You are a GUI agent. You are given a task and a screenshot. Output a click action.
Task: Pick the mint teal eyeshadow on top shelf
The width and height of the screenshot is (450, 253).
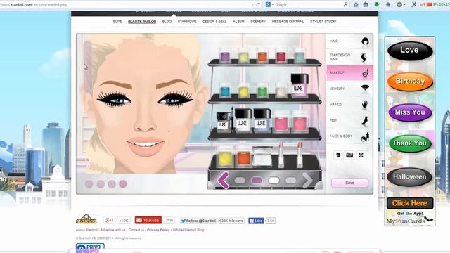click(300, 56)
